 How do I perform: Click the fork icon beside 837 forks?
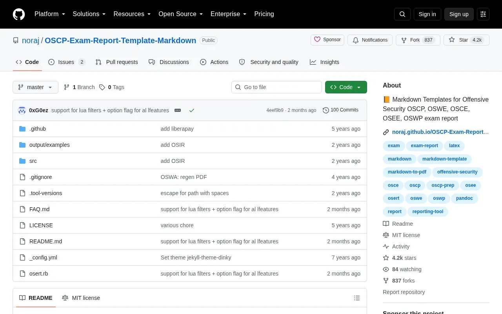coord(386,281)
